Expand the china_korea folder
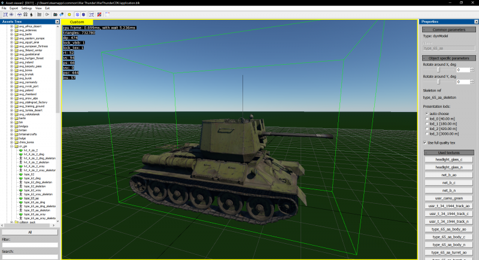Image resolution: width=479 pixels, height=260 pixels. tap(11, 142)
